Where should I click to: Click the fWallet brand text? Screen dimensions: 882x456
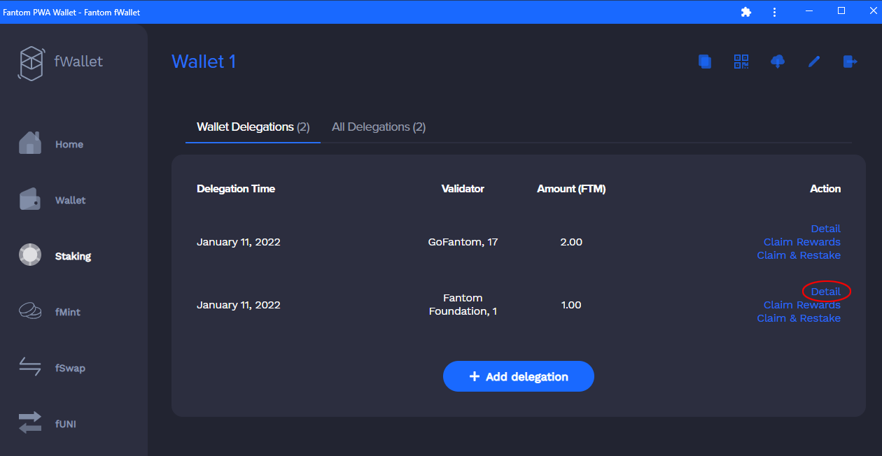click(x=78, y=62)
